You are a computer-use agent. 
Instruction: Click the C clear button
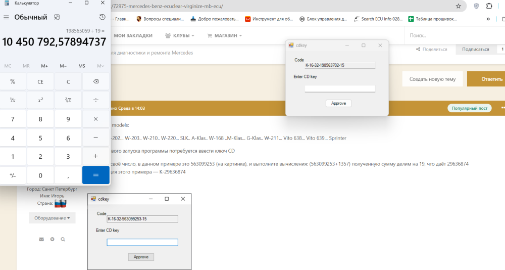pos(68,81)
